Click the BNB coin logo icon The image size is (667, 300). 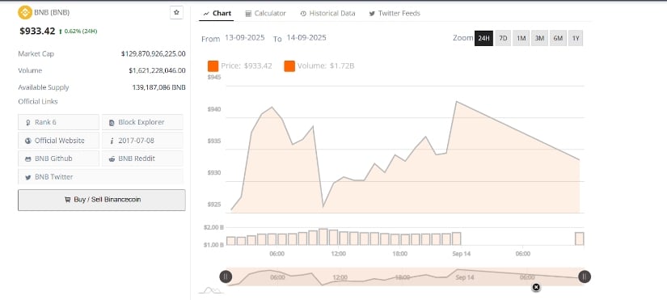(25, 12)
